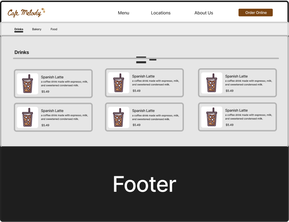The width and height of the screenshot is (289, 222).
Task: Select the Drinks category tab
Action: (19, 29)
